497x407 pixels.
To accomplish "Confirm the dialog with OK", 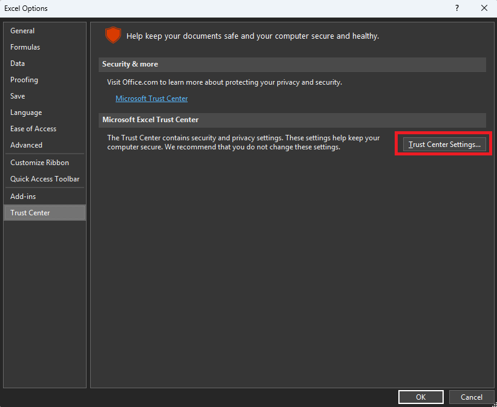I will point(421,397).
